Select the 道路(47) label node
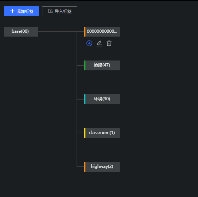The width and height of the screenshot is (198, 197). pyautogui.click(x=102, y=65)
